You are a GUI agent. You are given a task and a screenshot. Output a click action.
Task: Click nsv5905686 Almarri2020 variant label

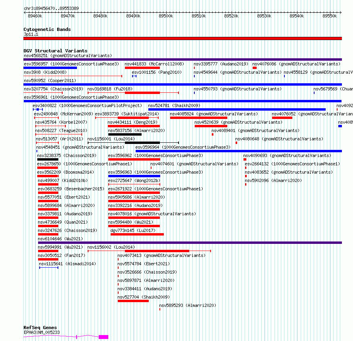pos(136,197)
